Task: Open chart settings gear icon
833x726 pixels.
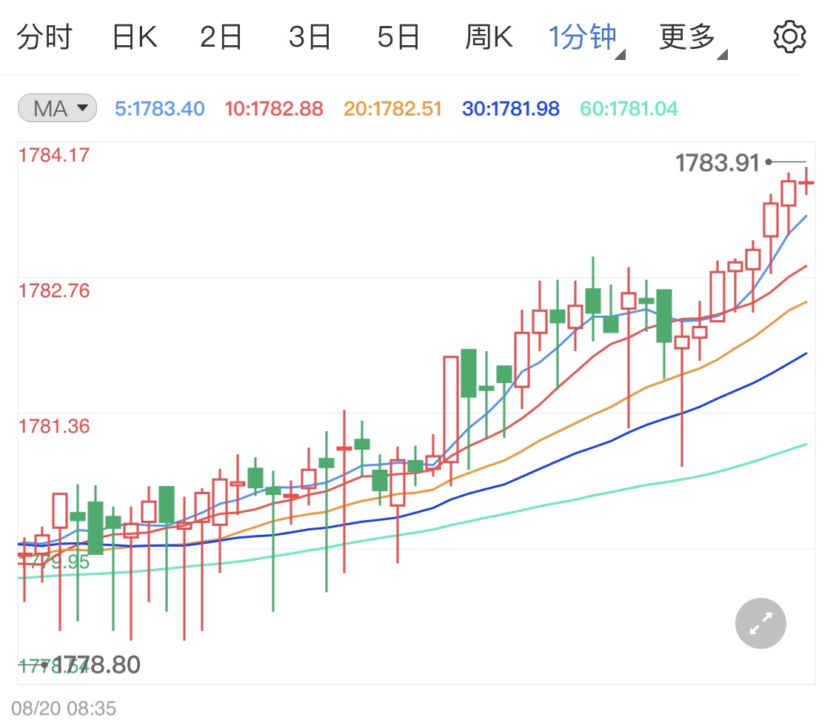Action: point(789,37)
